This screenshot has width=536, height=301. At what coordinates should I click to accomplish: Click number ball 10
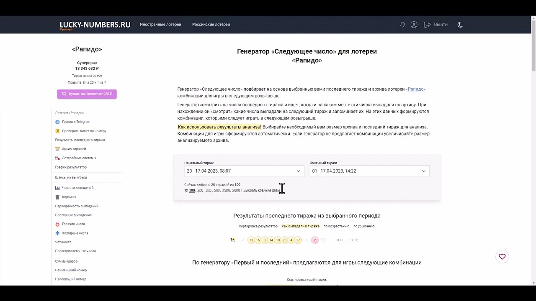(278, 240)
